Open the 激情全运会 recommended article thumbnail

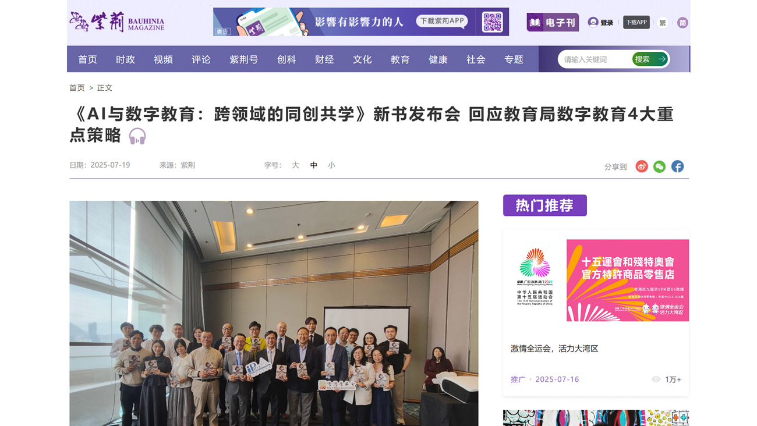pyautogui.click(x=596, y=281)
